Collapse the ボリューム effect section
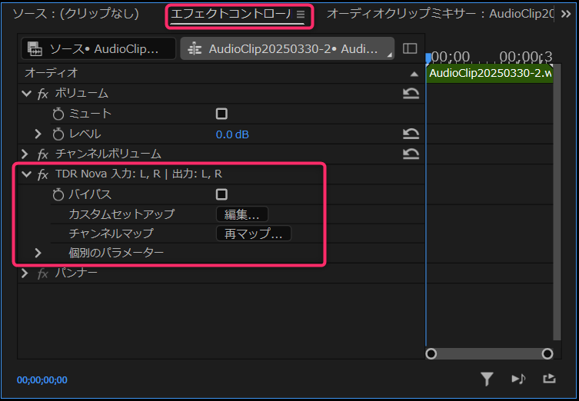This screenshot has height=401, width=579. pos(26,94)
